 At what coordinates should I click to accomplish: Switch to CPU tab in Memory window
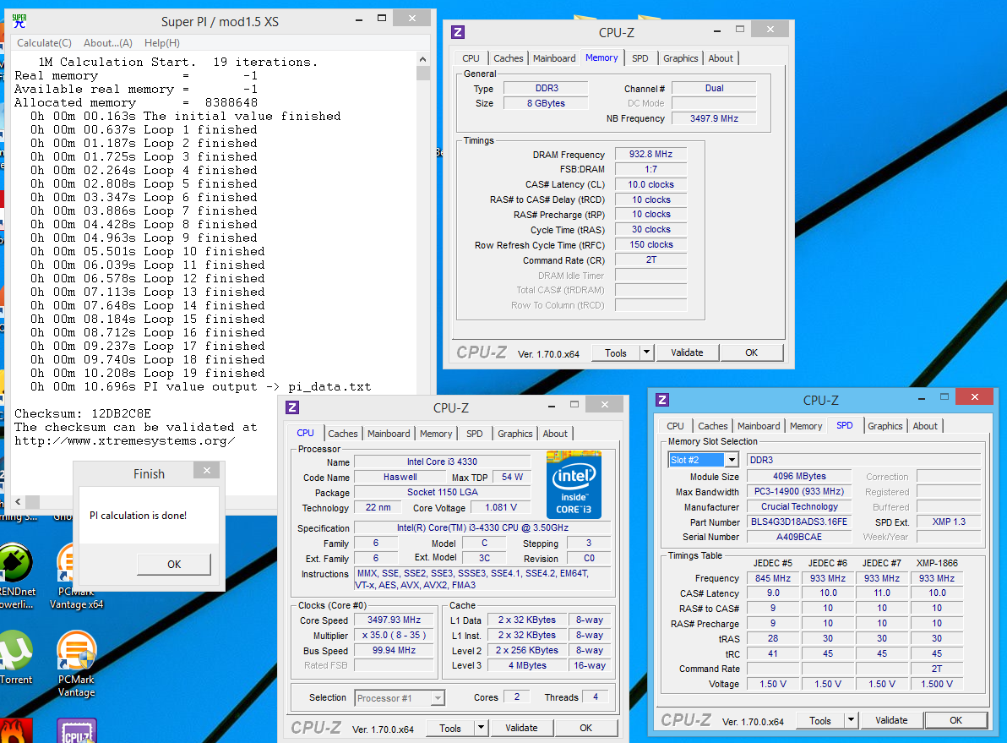[471, 57]
